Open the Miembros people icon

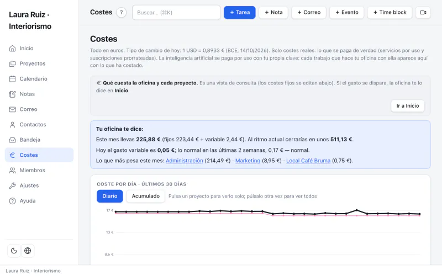(x=12, y=170)
